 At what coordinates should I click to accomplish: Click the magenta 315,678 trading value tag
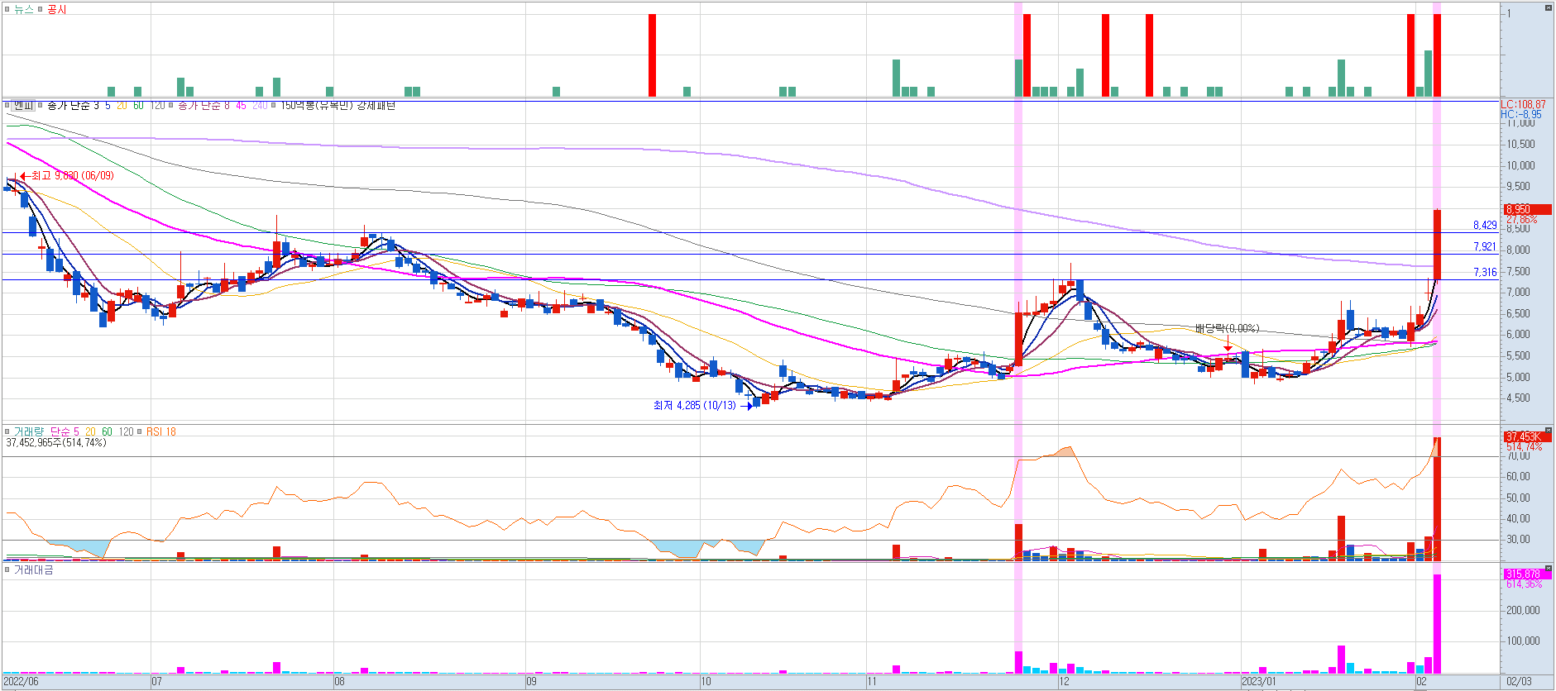coord(1527,574)
